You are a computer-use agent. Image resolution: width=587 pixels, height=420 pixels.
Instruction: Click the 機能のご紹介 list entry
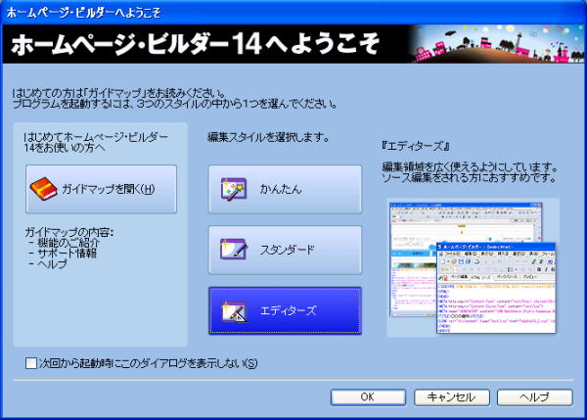pos(68,243)
